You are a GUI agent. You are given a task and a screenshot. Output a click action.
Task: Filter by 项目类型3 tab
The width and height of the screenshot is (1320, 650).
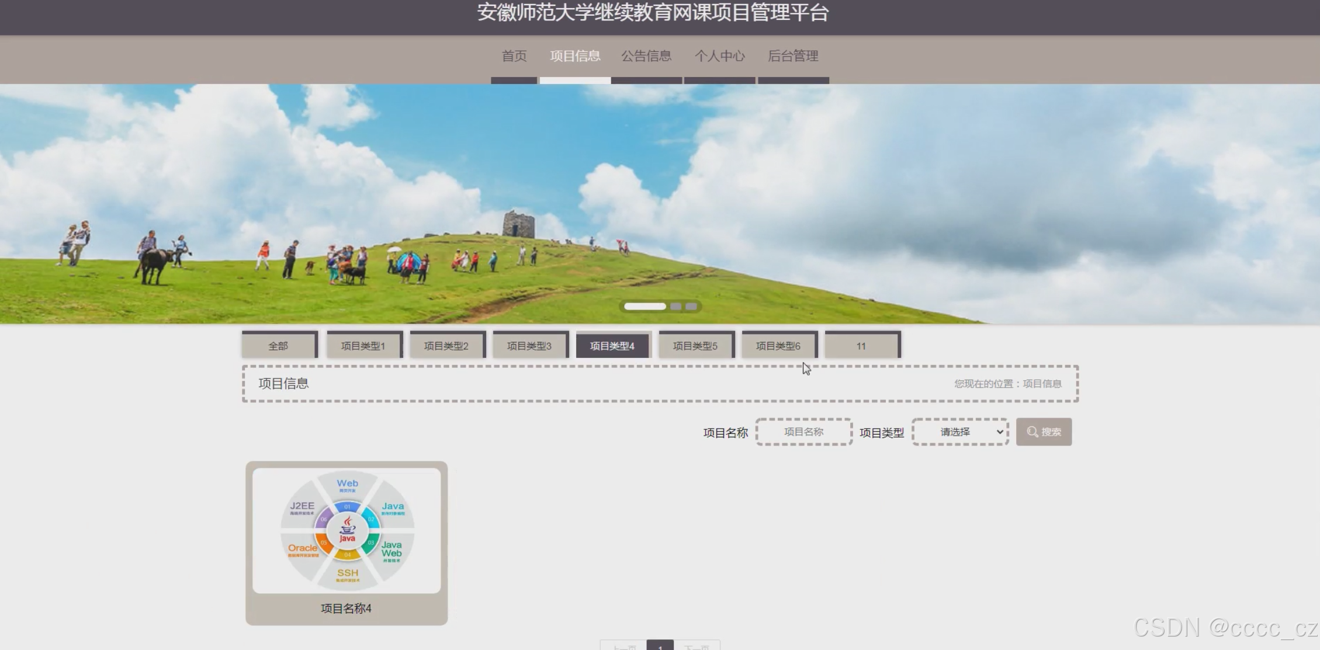529,346
